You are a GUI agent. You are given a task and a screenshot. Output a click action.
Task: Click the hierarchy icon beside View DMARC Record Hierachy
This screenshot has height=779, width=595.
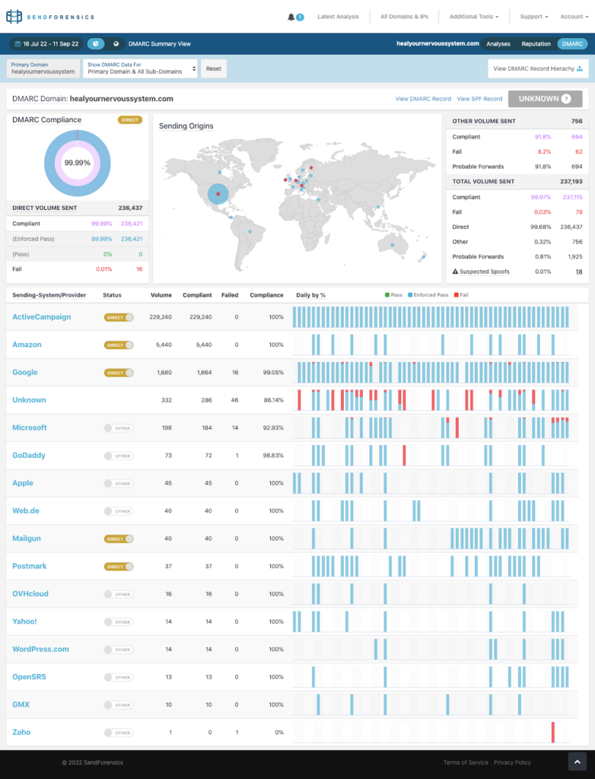coord(580,68)
